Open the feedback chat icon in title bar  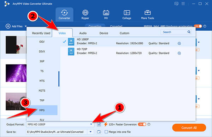[x=176, y=4]
